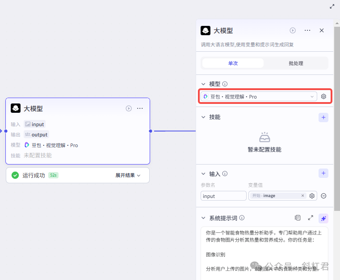Expand the system prompt editor
The image size is (340, 280).
point(311,218)
